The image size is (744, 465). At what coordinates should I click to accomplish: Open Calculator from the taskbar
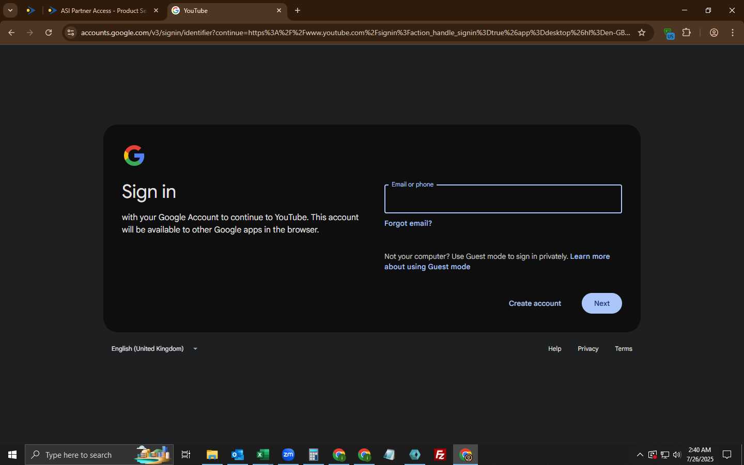pyautogui.click(x=313, y=455)
